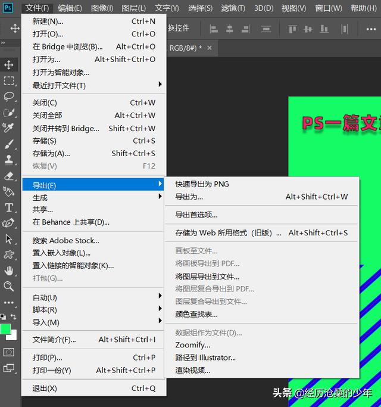Distribute horizontally icon in options bar
This screenshot has height=407, width=381.
tap(345, 29)
